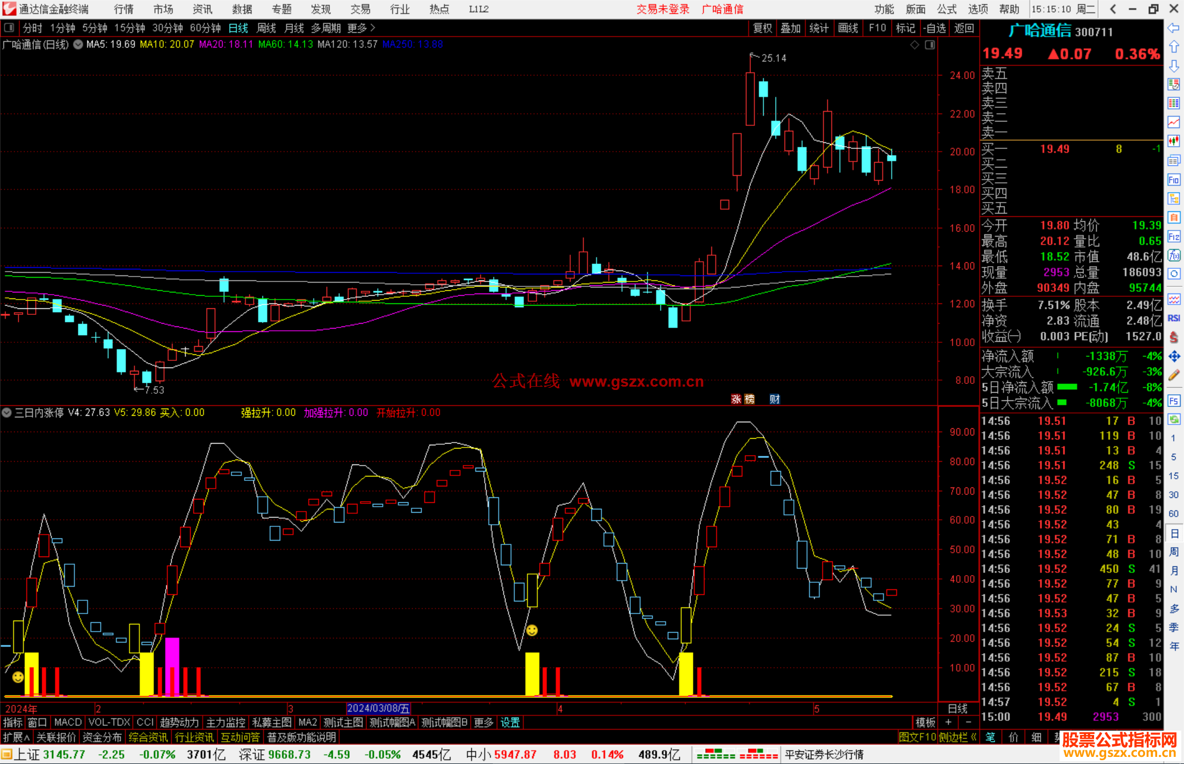This screenshot has width=1184, height=764.
Task: Open the F12 sidebar icon
Action: tap(1174, 237)
